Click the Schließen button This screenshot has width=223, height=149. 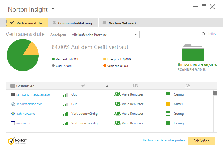point(201,141)
